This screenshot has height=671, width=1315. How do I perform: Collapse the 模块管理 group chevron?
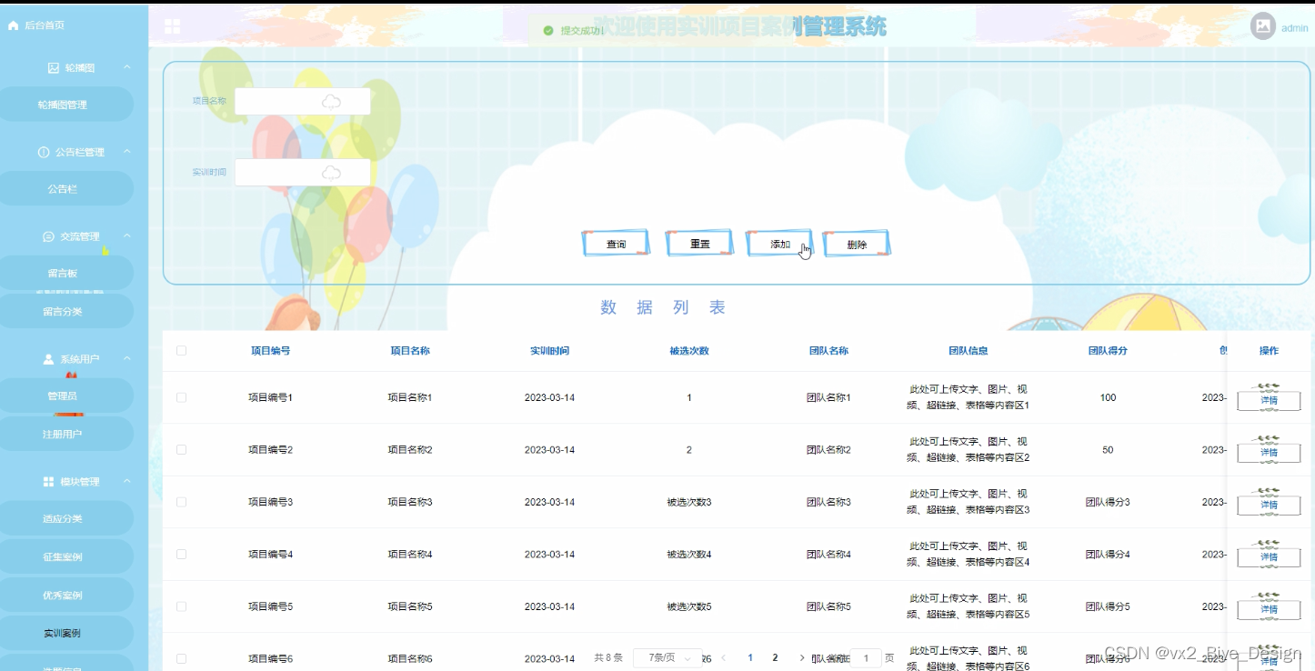click(126, 481)
